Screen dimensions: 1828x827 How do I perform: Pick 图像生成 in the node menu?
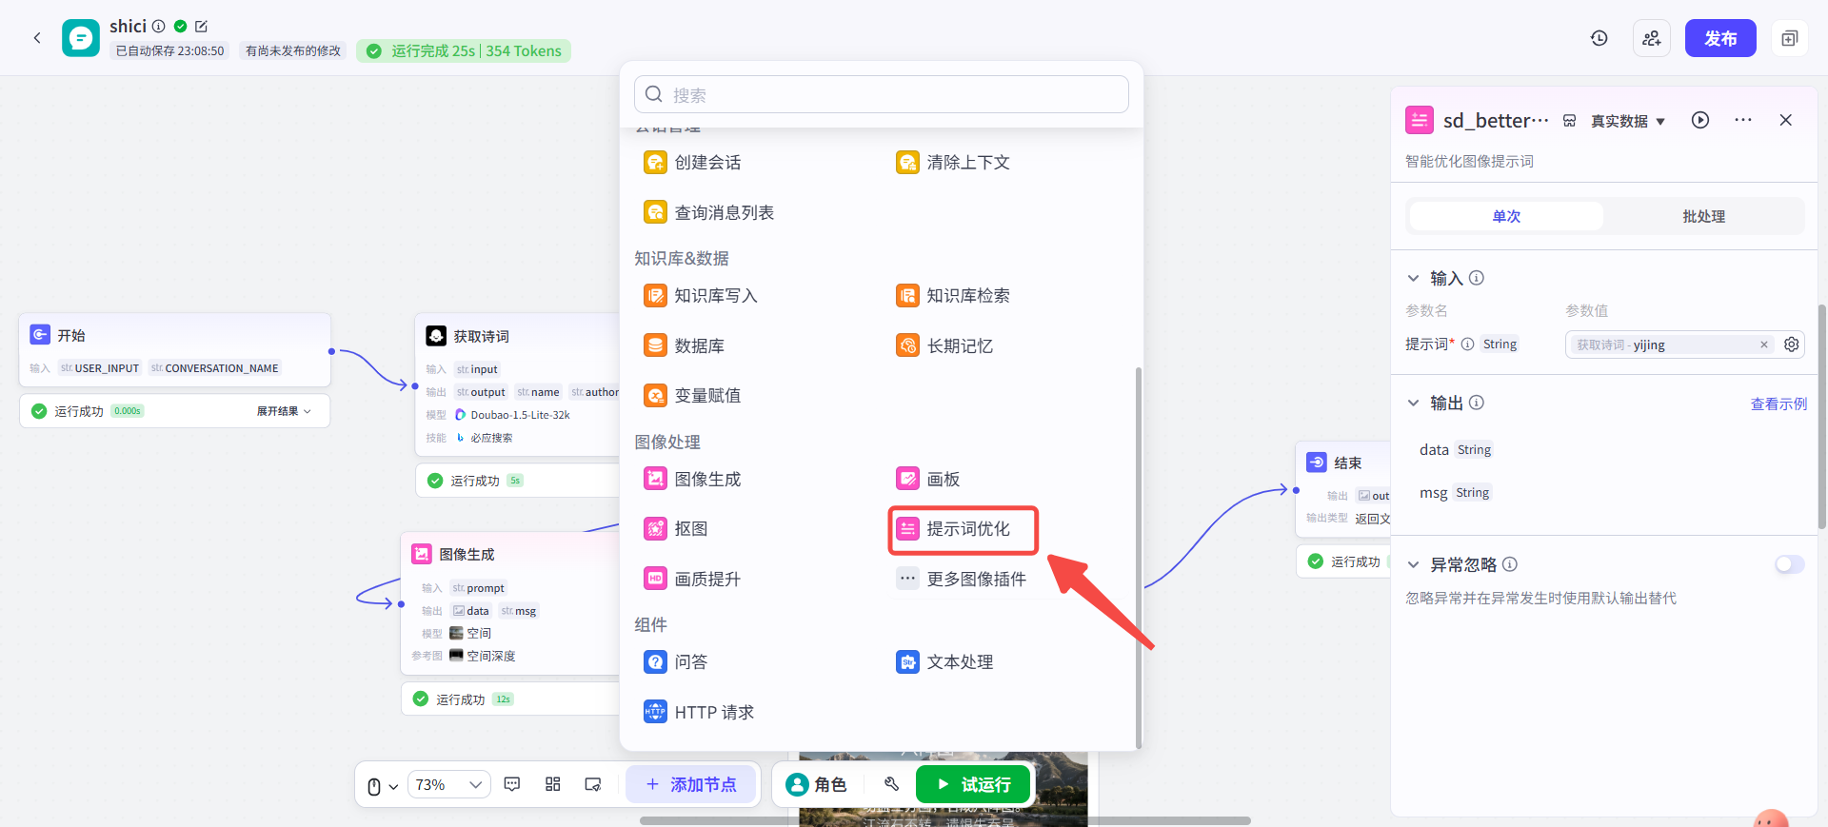[693, 479]
